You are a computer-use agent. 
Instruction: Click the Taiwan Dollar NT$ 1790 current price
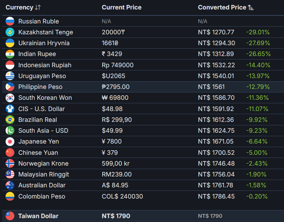click(x=116, y=216)
